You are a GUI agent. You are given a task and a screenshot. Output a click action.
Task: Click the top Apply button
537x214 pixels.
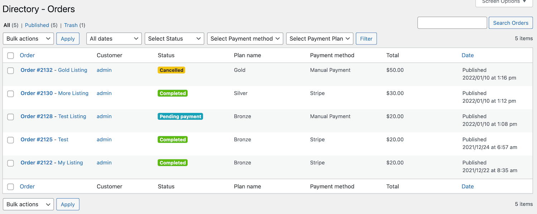pyautogui.click(x=68, y=39)
